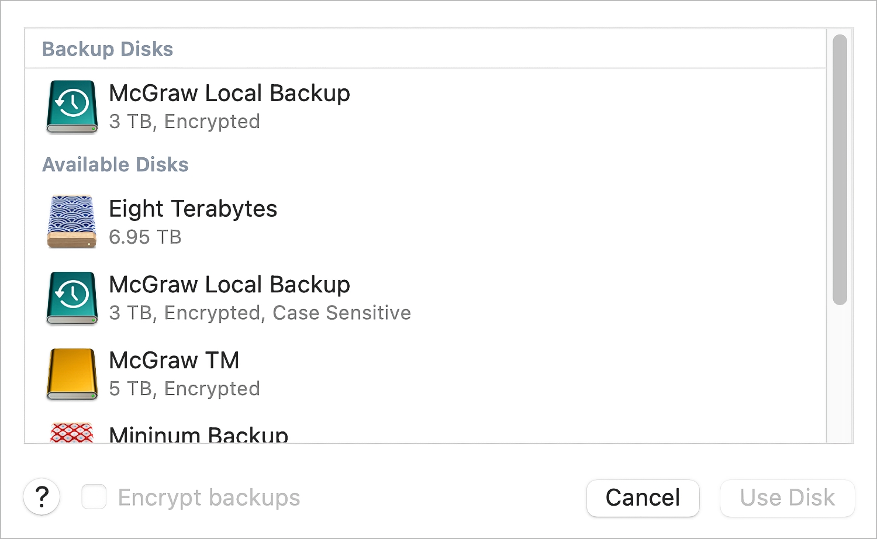Dismiss the dialog with Cancel
This screenshot has width=877, height=539.
click(643, 498)
